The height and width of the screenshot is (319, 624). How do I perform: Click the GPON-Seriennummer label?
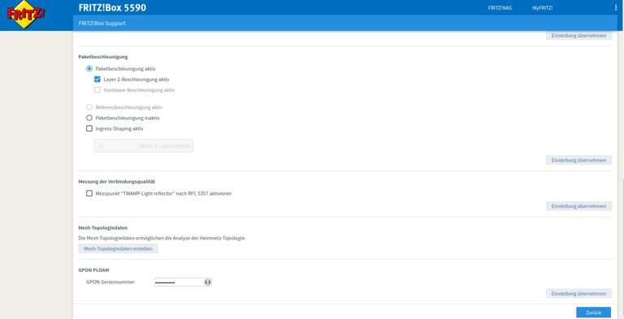pyautogui.click(x=110, y=282)
